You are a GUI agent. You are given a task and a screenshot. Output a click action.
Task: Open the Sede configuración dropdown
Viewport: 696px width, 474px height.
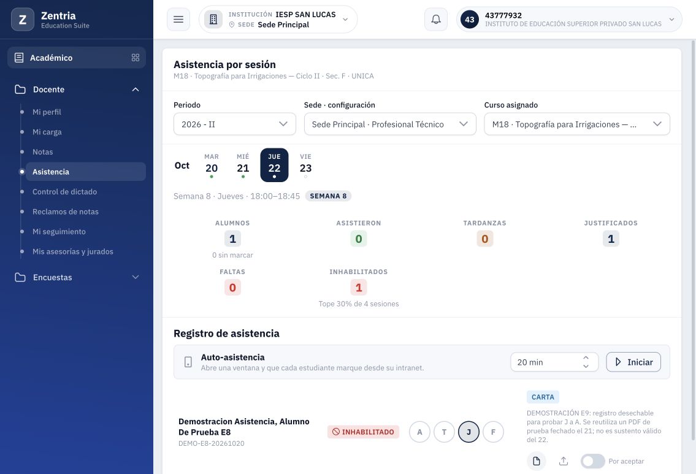[x=390, y=124]
